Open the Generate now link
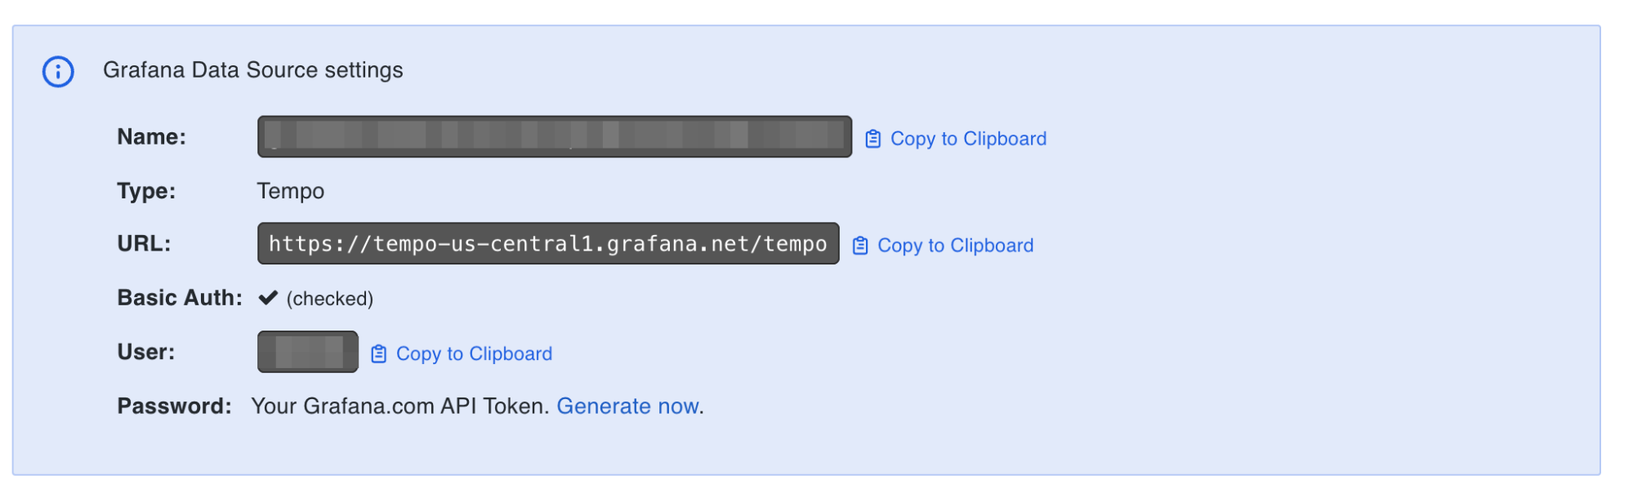Image resolution: width=1633 pixels, height=493 pixels. tap(627, 406)
